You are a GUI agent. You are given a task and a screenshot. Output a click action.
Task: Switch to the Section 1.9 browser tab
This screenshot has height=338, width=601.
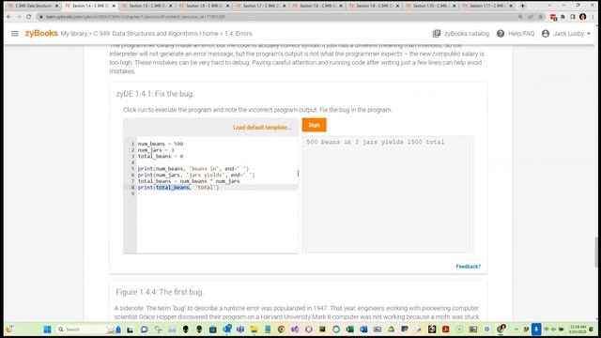(x=373, y=6)
